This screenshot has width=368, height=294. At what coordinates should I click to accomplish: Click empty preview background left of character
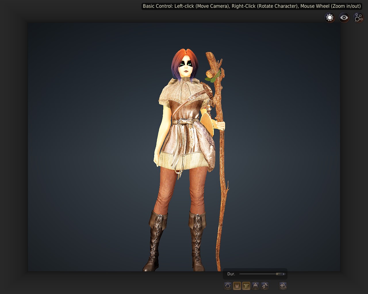click(86, 144)
